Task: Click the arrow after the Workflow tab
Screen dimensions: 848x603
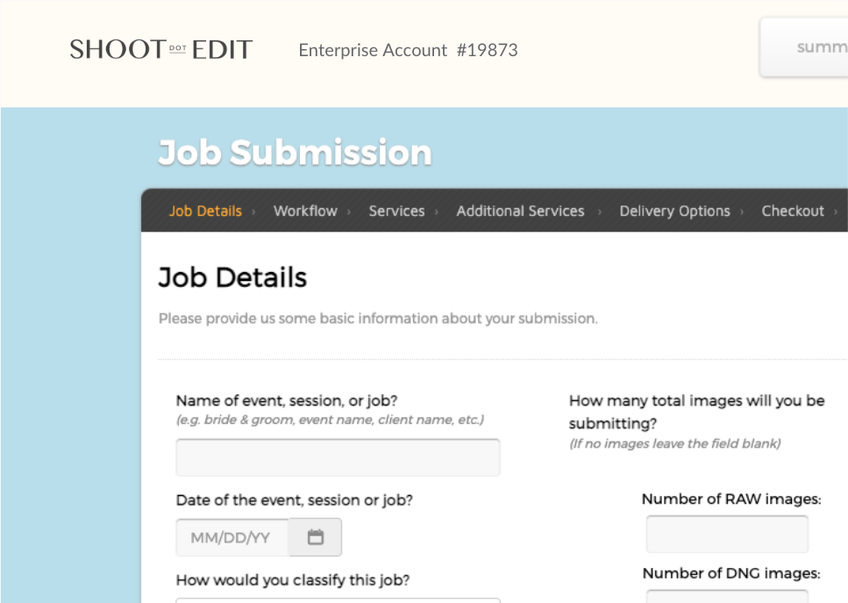Action: click(x=349, y=212)
